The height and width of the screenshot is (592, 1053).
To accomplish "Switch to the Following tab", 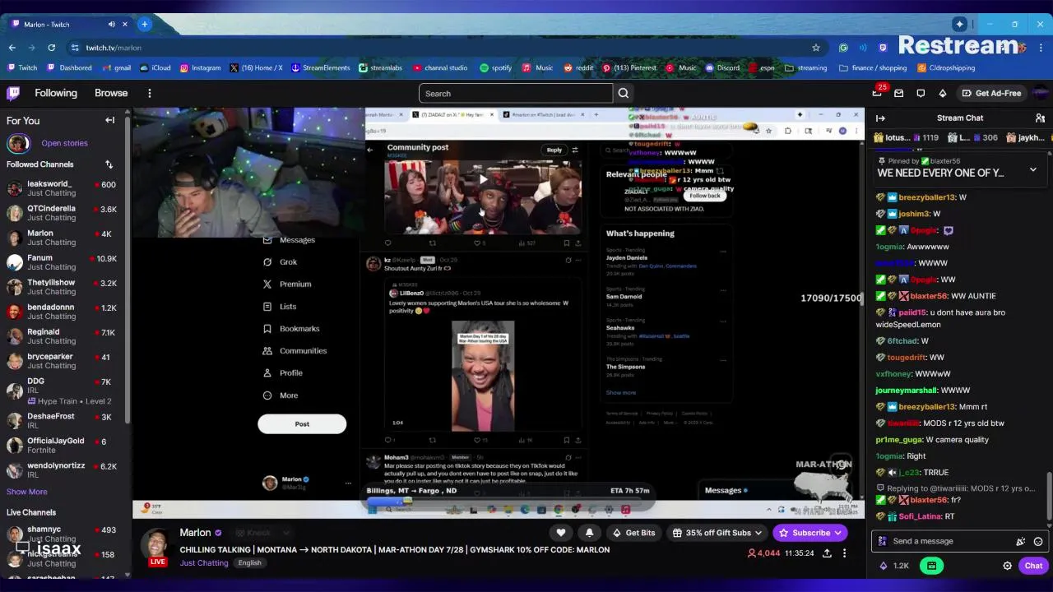I will click(x=55, y=93).
